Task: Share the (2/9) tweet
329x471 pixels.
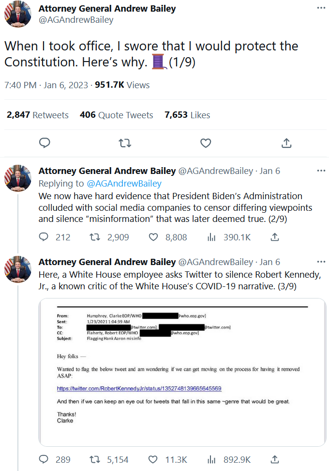Action: tap(274, 237)
